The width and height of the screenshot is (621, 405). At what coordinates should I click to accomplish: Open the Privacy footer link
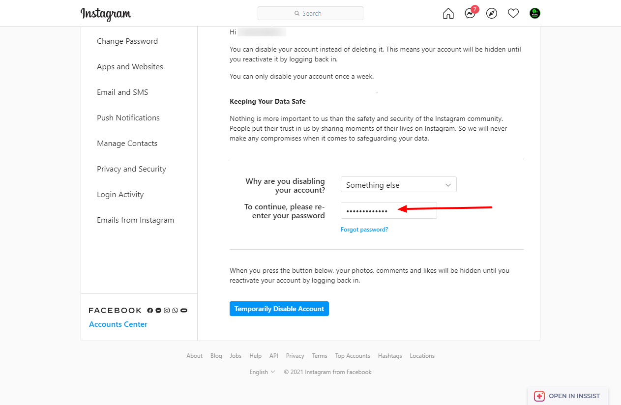(295, 356)
